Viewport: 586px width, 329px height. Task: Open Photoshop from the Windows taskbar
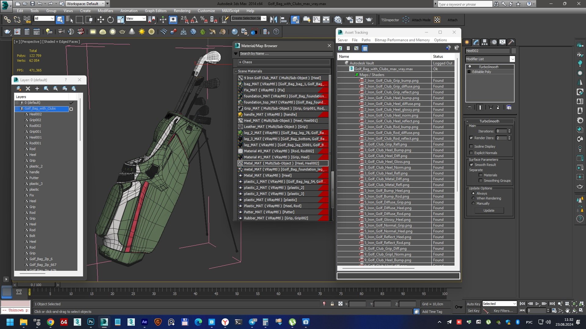click(91, 322)
